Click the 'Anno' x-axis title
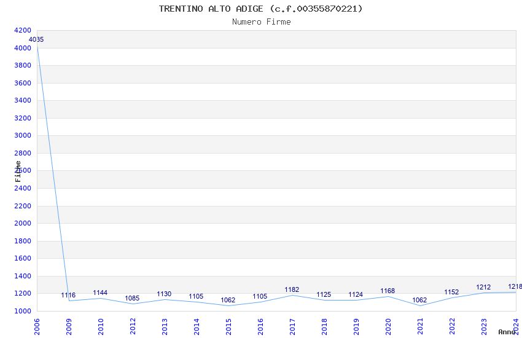The width and height of the screenshot is (522, 338). click(x=507, y=332)
